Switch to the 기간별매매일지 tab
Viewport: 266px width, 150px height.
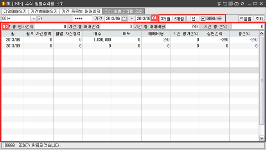tap(44, 11)
